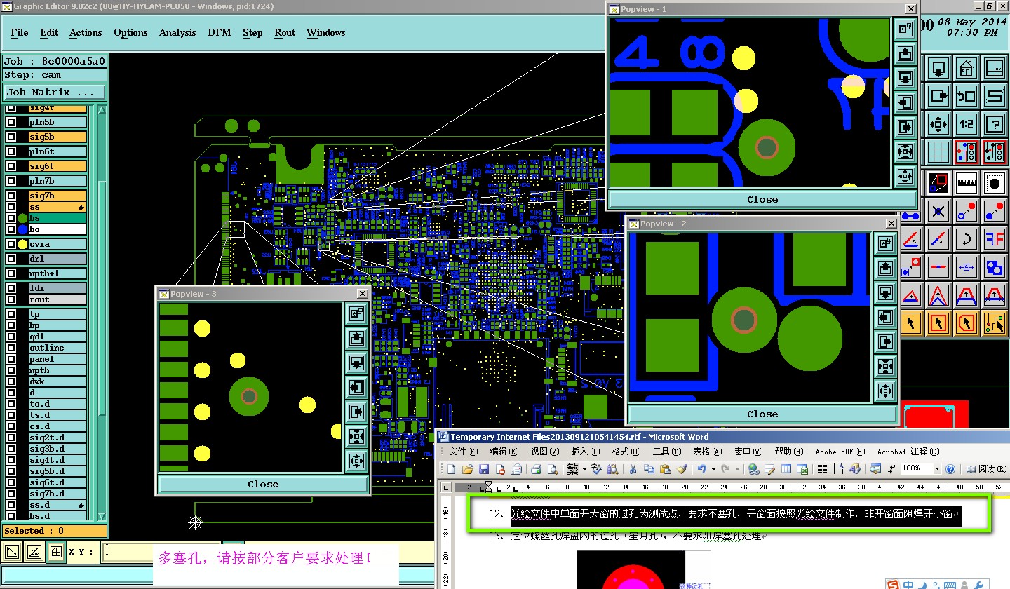The image size is (1010, 589).
Task: Click the 阅读(R) reading button in Word
Action: point(985,469)
